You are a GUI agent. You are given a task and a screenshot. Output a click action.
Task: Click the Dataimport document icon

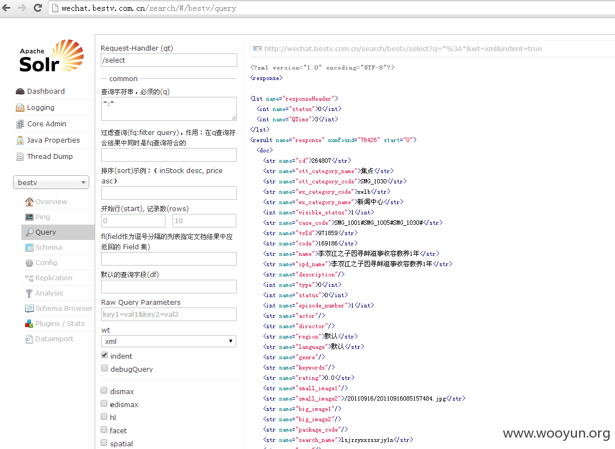(x=29, y=339)
